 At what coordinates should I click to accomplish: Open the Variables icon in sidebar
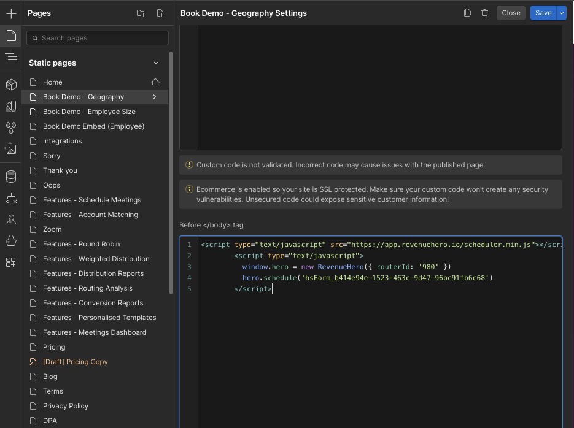click(11, 106)
